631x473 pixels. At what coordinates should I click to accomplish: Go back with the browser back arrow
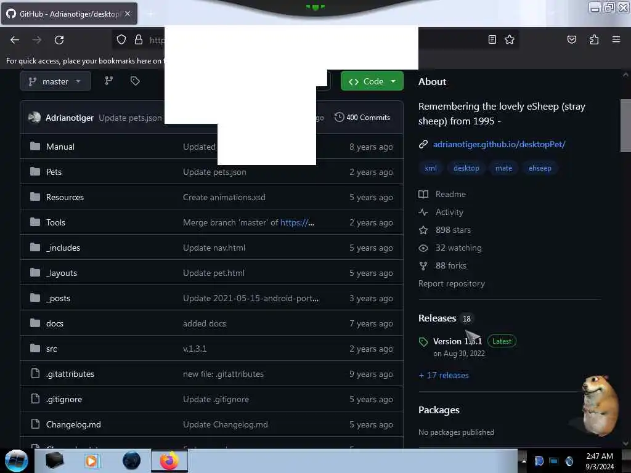click(x=15, y=40)
